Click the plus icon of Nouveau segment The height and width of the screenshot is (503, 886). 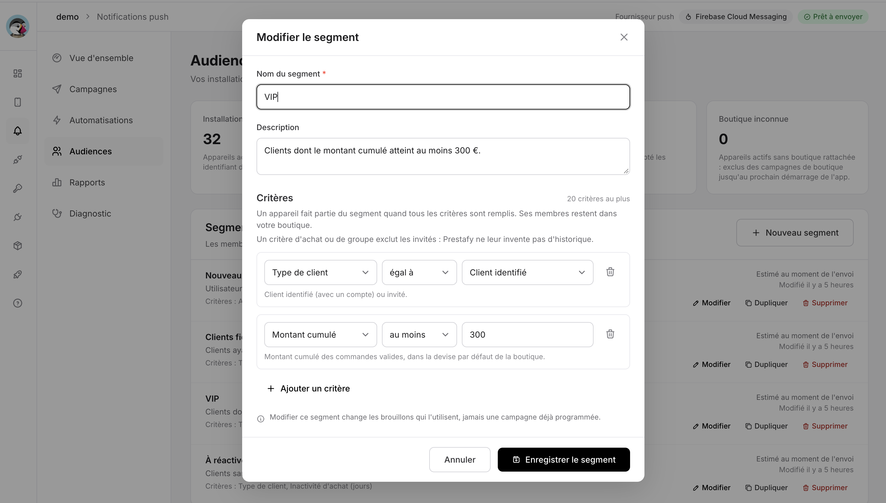[756, 232]
